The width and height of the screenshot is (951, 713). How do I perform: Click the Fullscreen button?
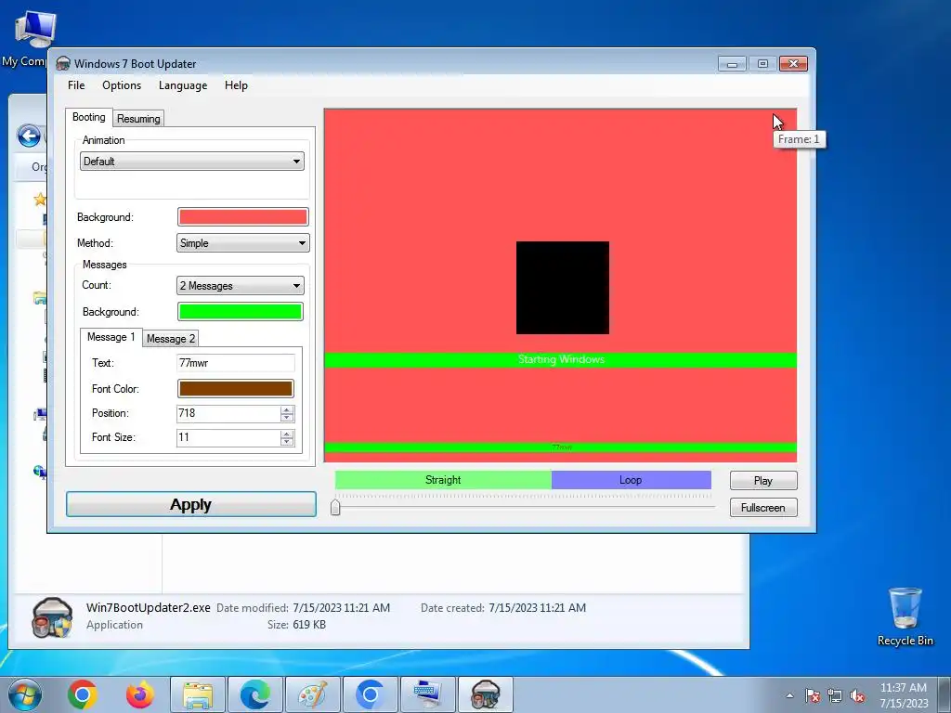[x=763, y=508]
